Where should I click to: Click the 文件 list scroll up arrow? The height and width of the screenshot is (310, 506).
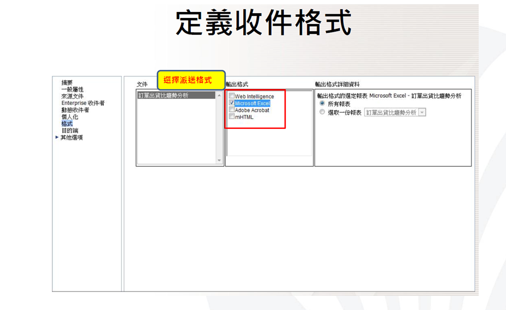click(220, 96)
